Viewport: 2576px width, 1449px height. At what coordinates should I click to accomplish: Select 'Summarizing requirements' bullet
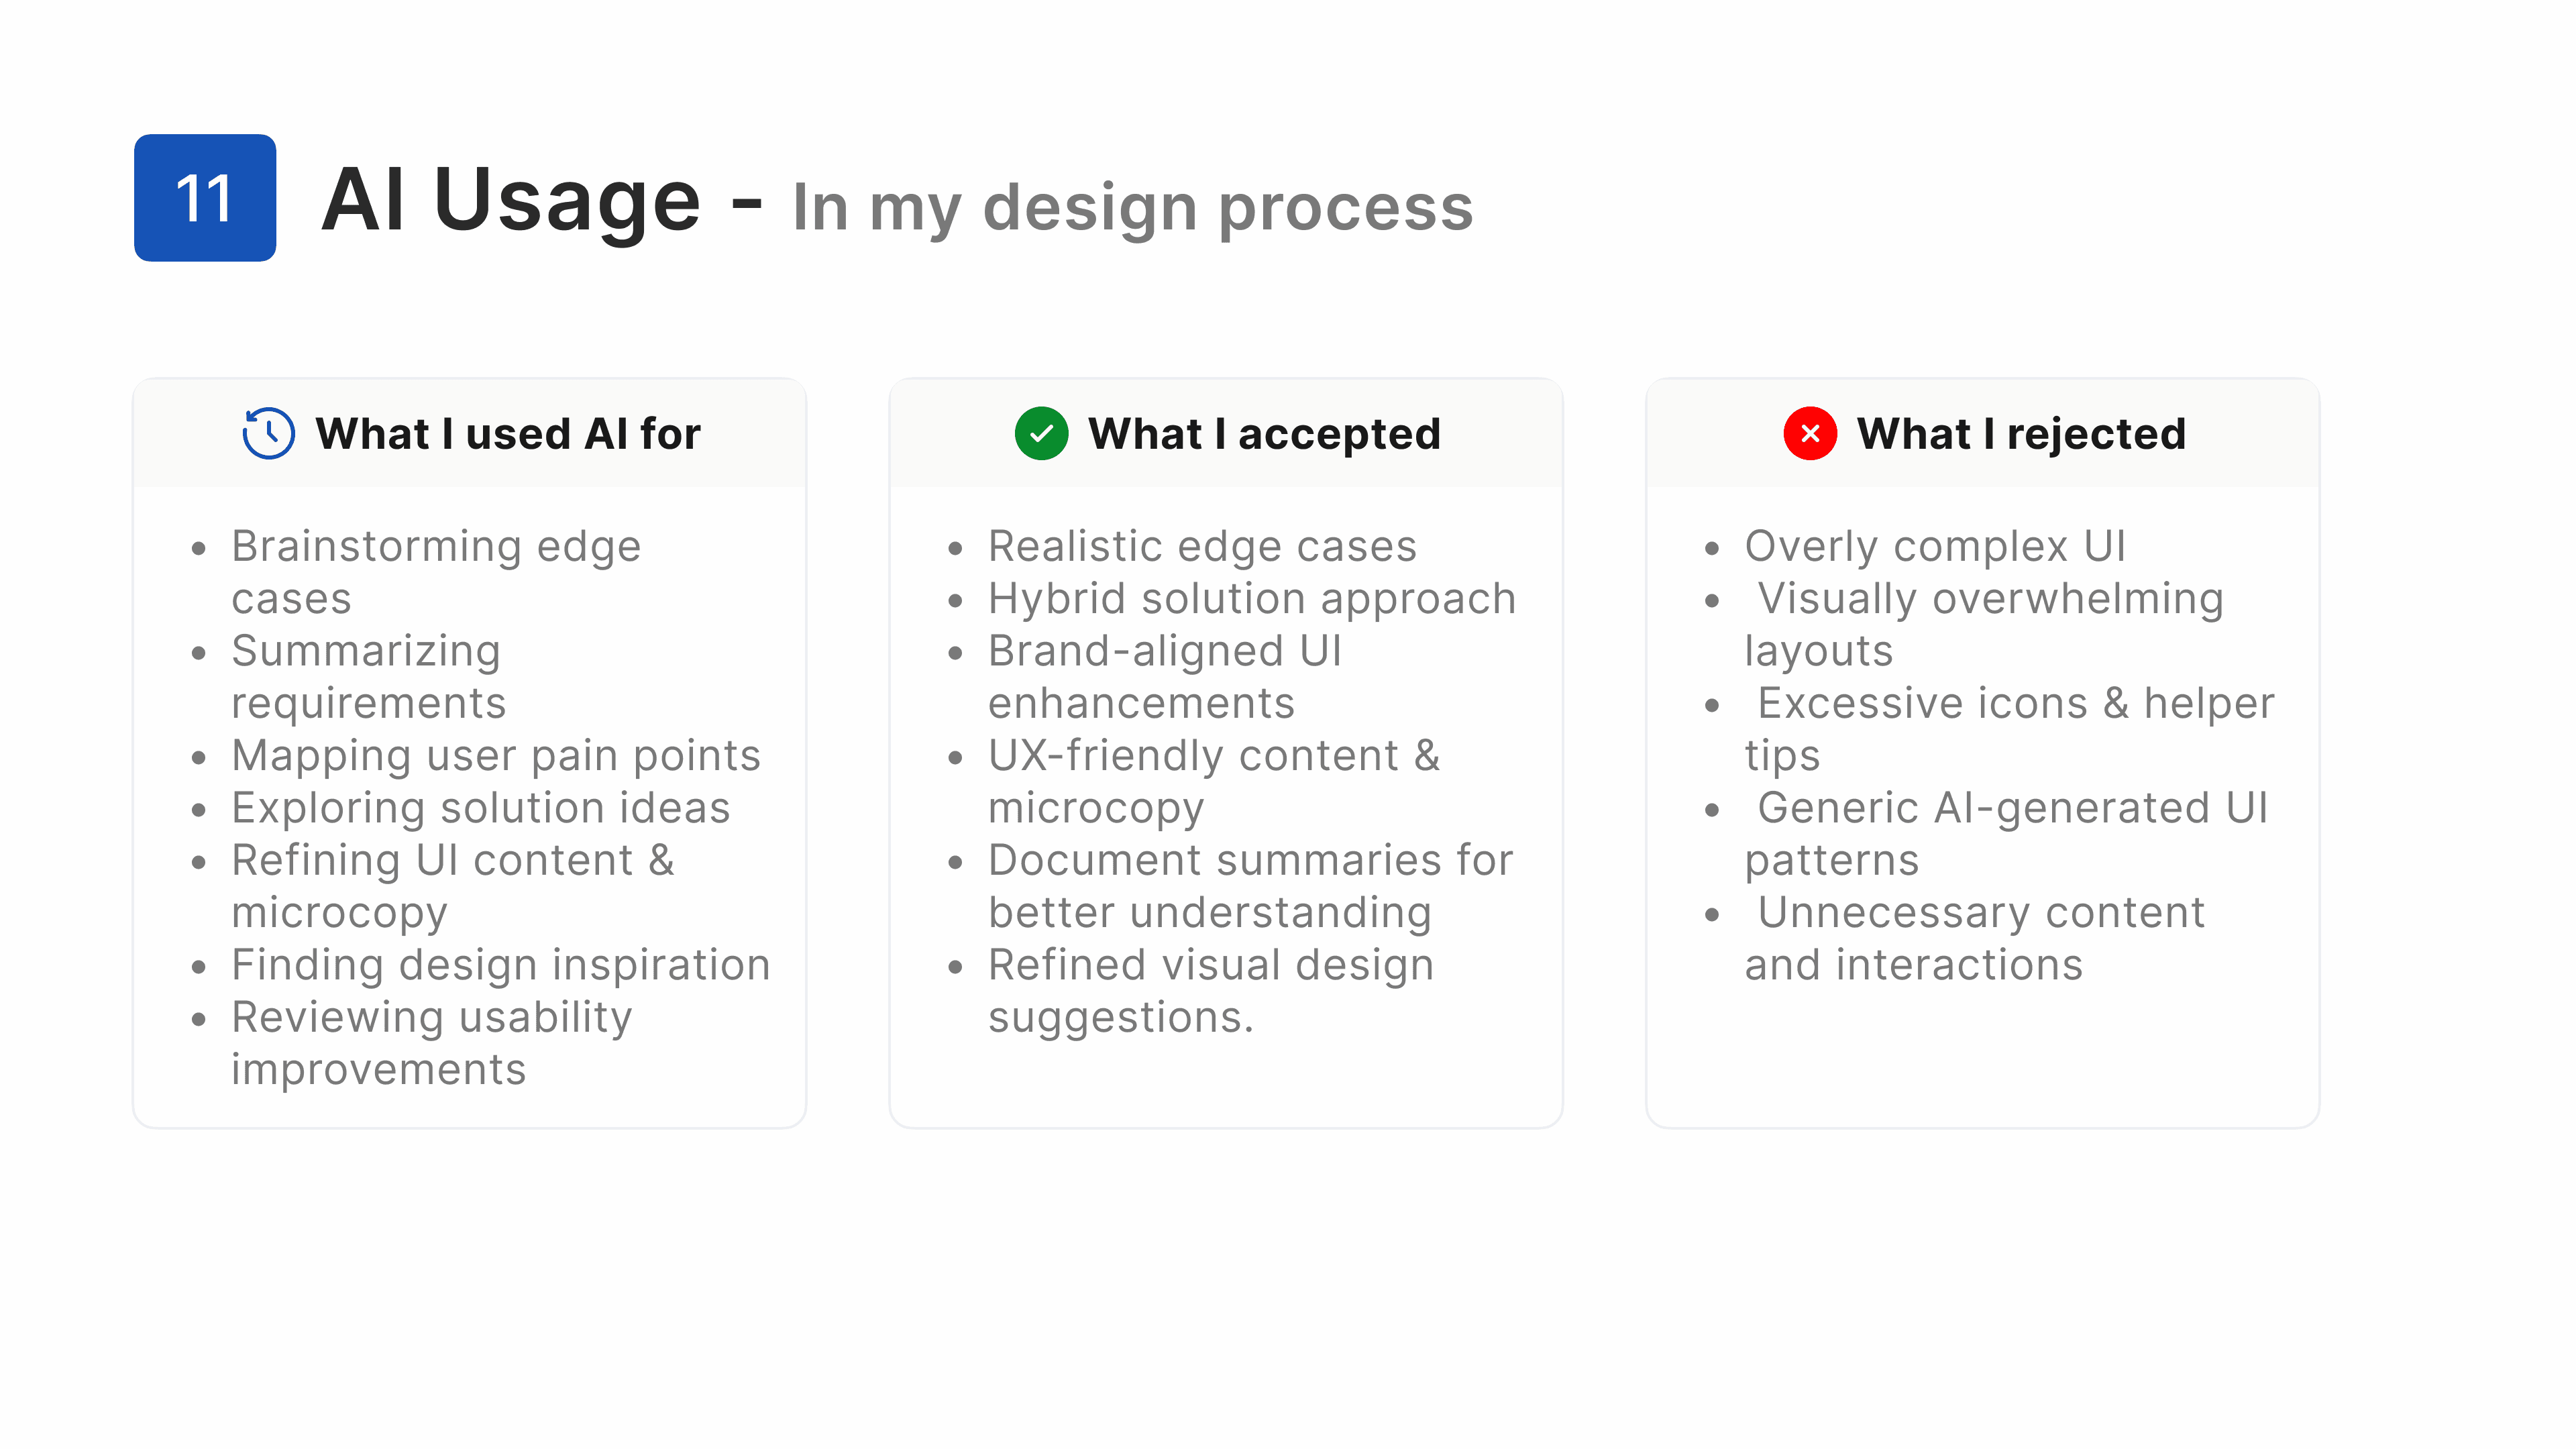(369, 677)
